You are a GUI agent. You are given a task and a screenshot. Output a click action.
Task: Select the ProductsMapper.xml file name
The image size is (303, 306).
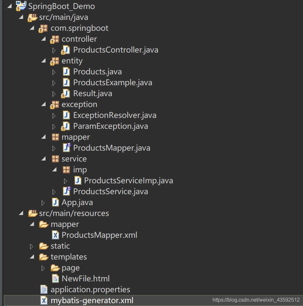pos(99,235)
